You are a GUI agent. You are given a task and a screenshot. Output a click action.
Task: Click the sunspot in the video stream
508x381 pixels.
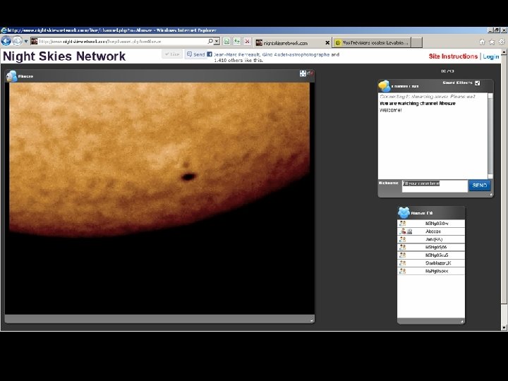click(188, 176)
